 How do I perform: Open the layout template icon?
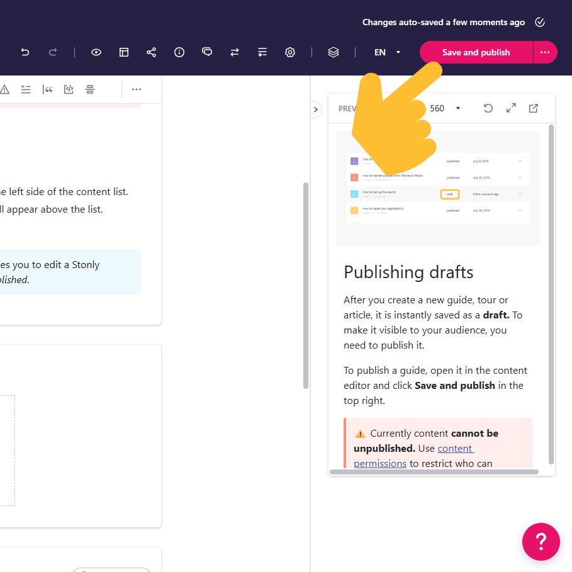coord(124,52)
